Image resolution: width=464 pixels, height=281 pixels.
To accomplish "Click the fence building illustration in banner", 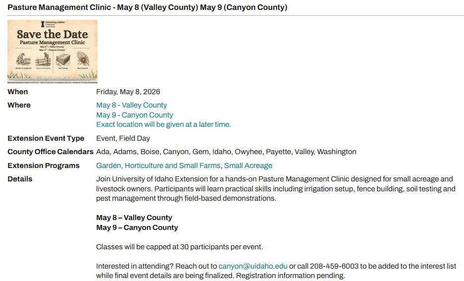I will 42,60.
